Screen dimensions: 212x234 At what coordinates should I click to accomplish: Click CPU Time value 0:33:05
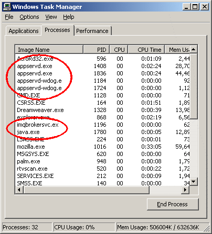151,147
